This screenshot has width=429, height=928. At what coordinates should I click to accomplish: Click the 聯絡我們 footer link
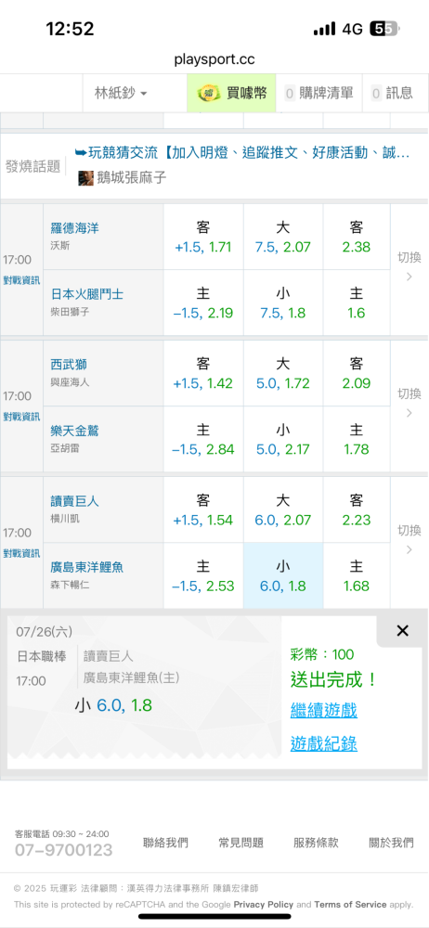point(166,843)
